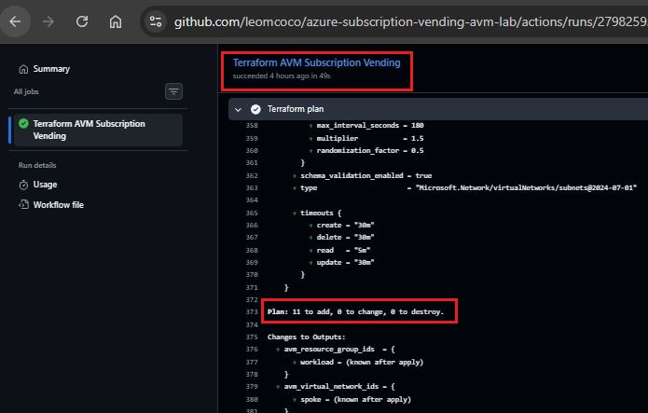Image resolution: width=648 pixels, height=413 pixels.
Task: Click the Terraform plan step title
Action: click(296, 109)
